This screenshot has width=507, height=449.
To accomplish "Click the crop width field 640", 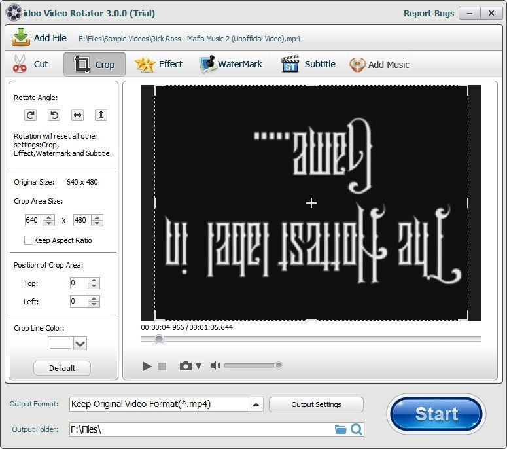I will tap(33, 221).
